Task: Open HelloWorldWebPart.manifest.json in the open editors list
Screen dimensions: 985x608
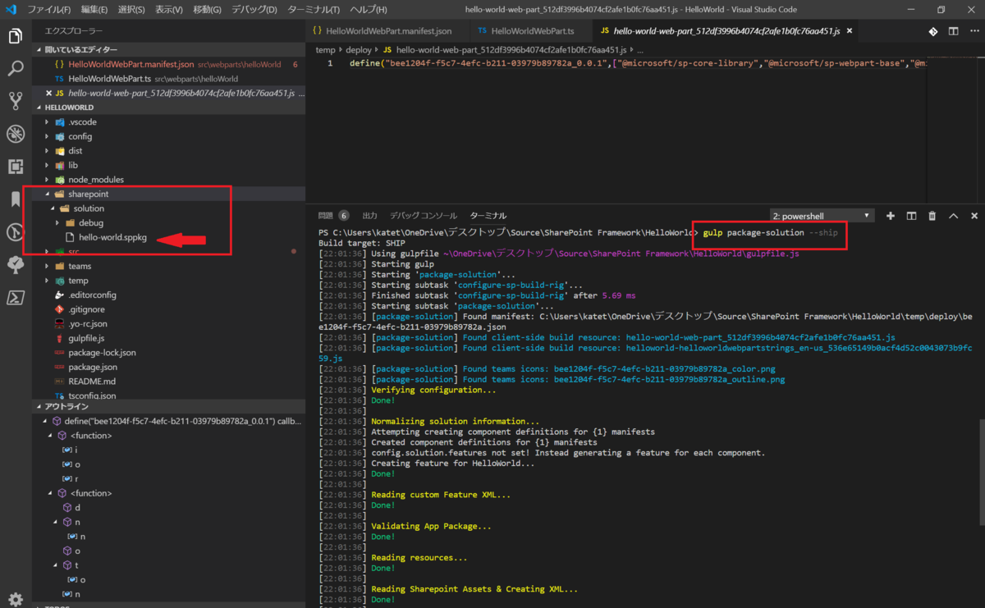Action: pos(169,64)
